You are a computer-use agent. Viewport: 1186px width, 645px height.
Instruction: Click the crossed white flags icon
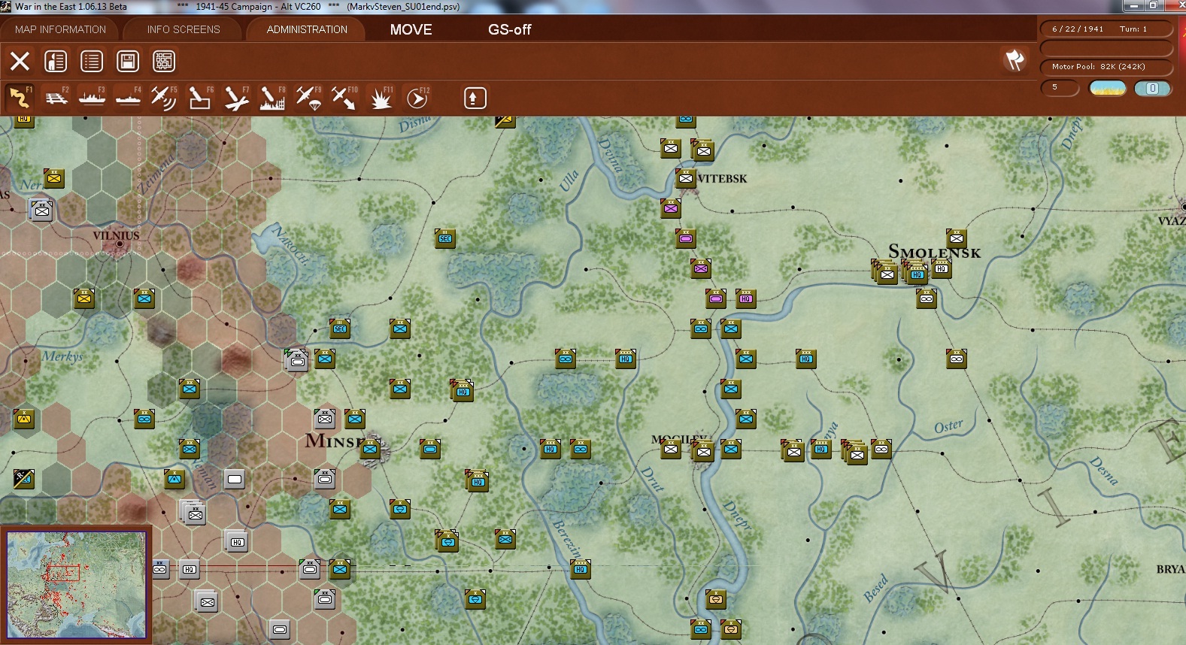pos(1015,60)
